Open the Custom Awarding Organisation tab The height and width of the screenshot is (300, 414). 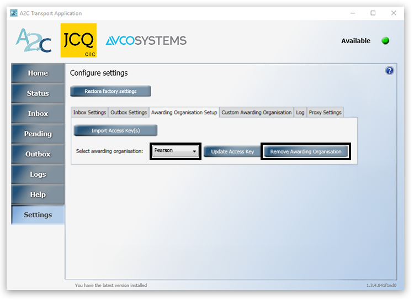pos(256,113)
